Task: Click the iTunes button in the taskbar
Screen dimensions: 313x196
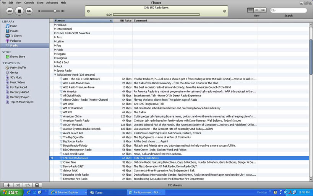Action: [x=107, y=193]
